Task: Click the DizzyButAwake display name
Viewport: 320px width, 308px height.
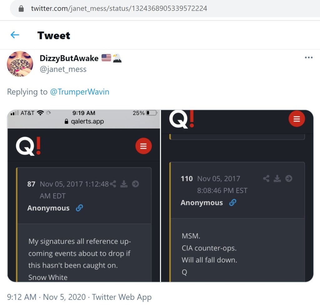Action: pos(69,58)
